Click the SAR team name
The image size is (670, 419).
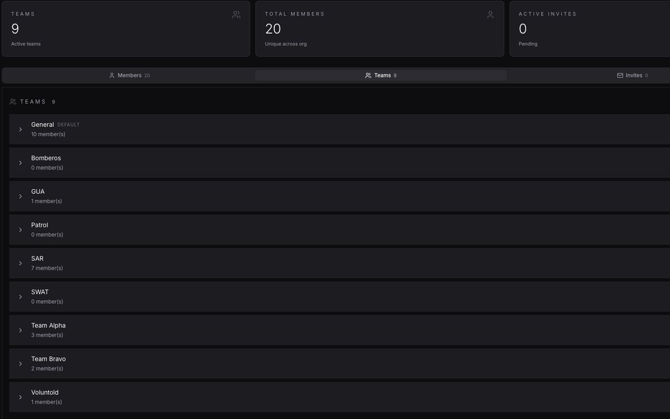37,259
